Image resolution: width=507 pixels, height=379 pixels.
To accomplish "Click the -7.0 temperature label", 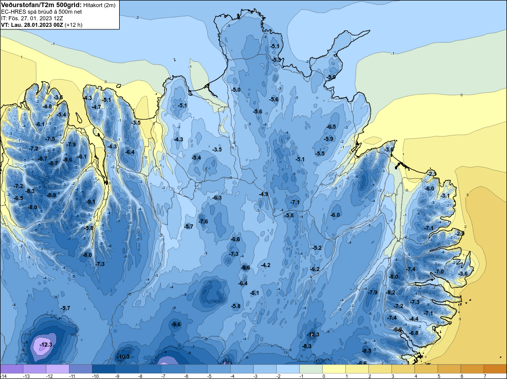I will click(440, 272).
